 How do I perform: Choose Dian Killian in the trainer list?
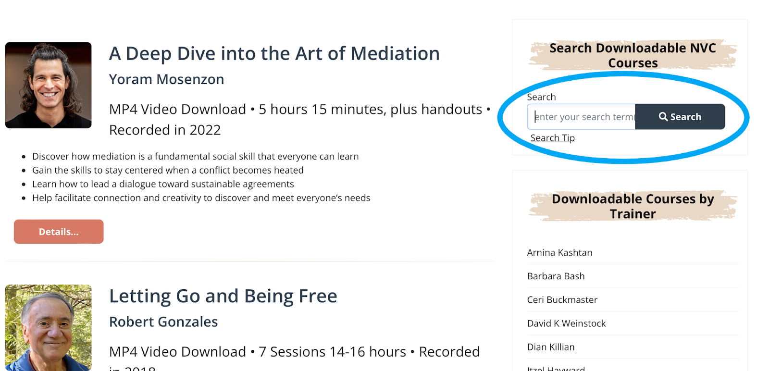(551, 346)
